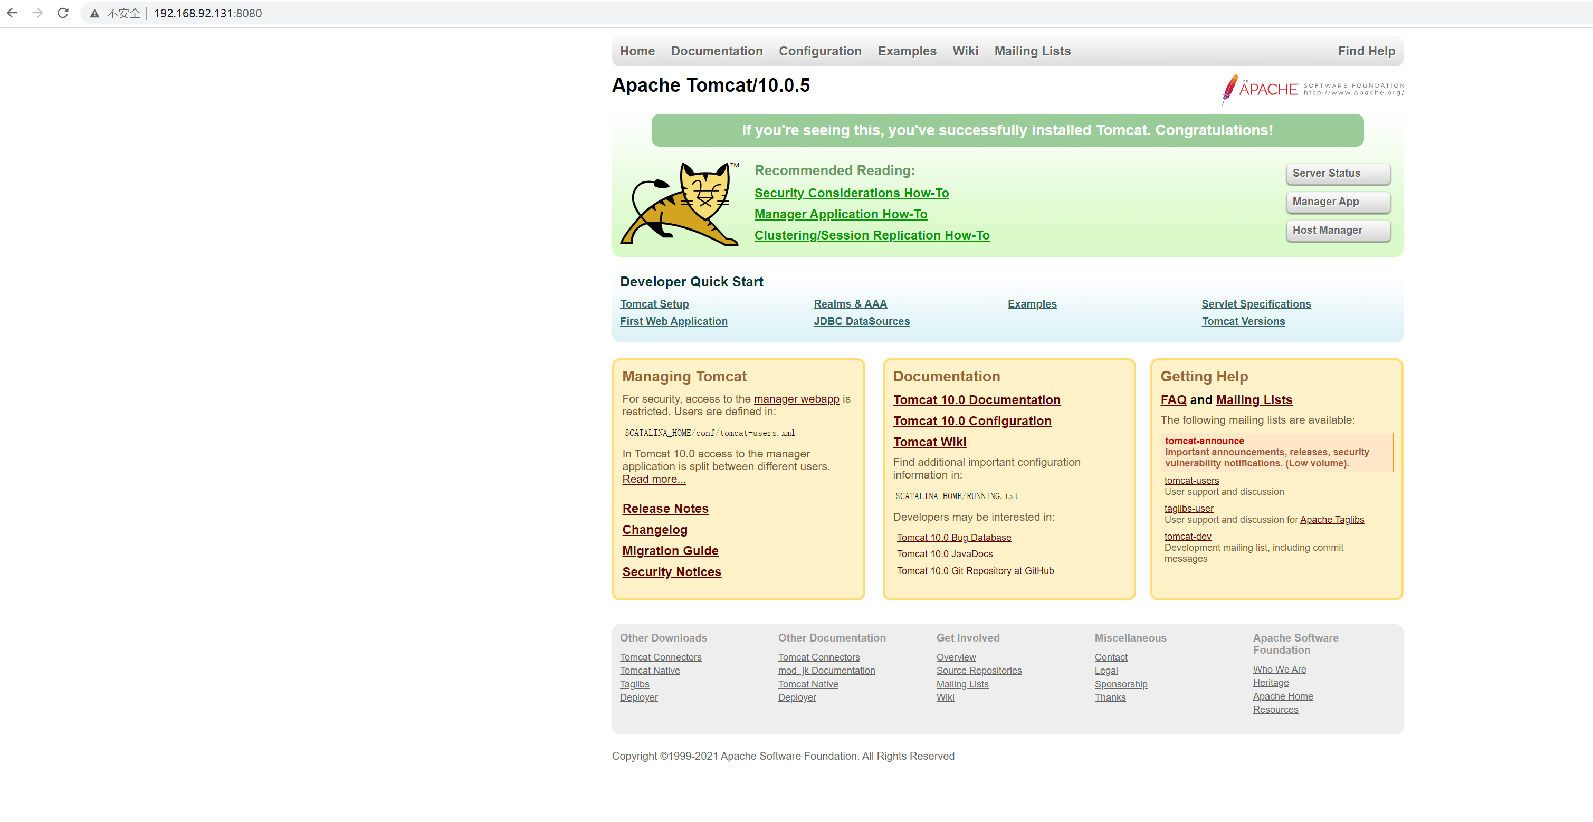The image size is (1593, 822).
Task: Open the tomcat-announce mailing list link
Action: click(1205, 441)
